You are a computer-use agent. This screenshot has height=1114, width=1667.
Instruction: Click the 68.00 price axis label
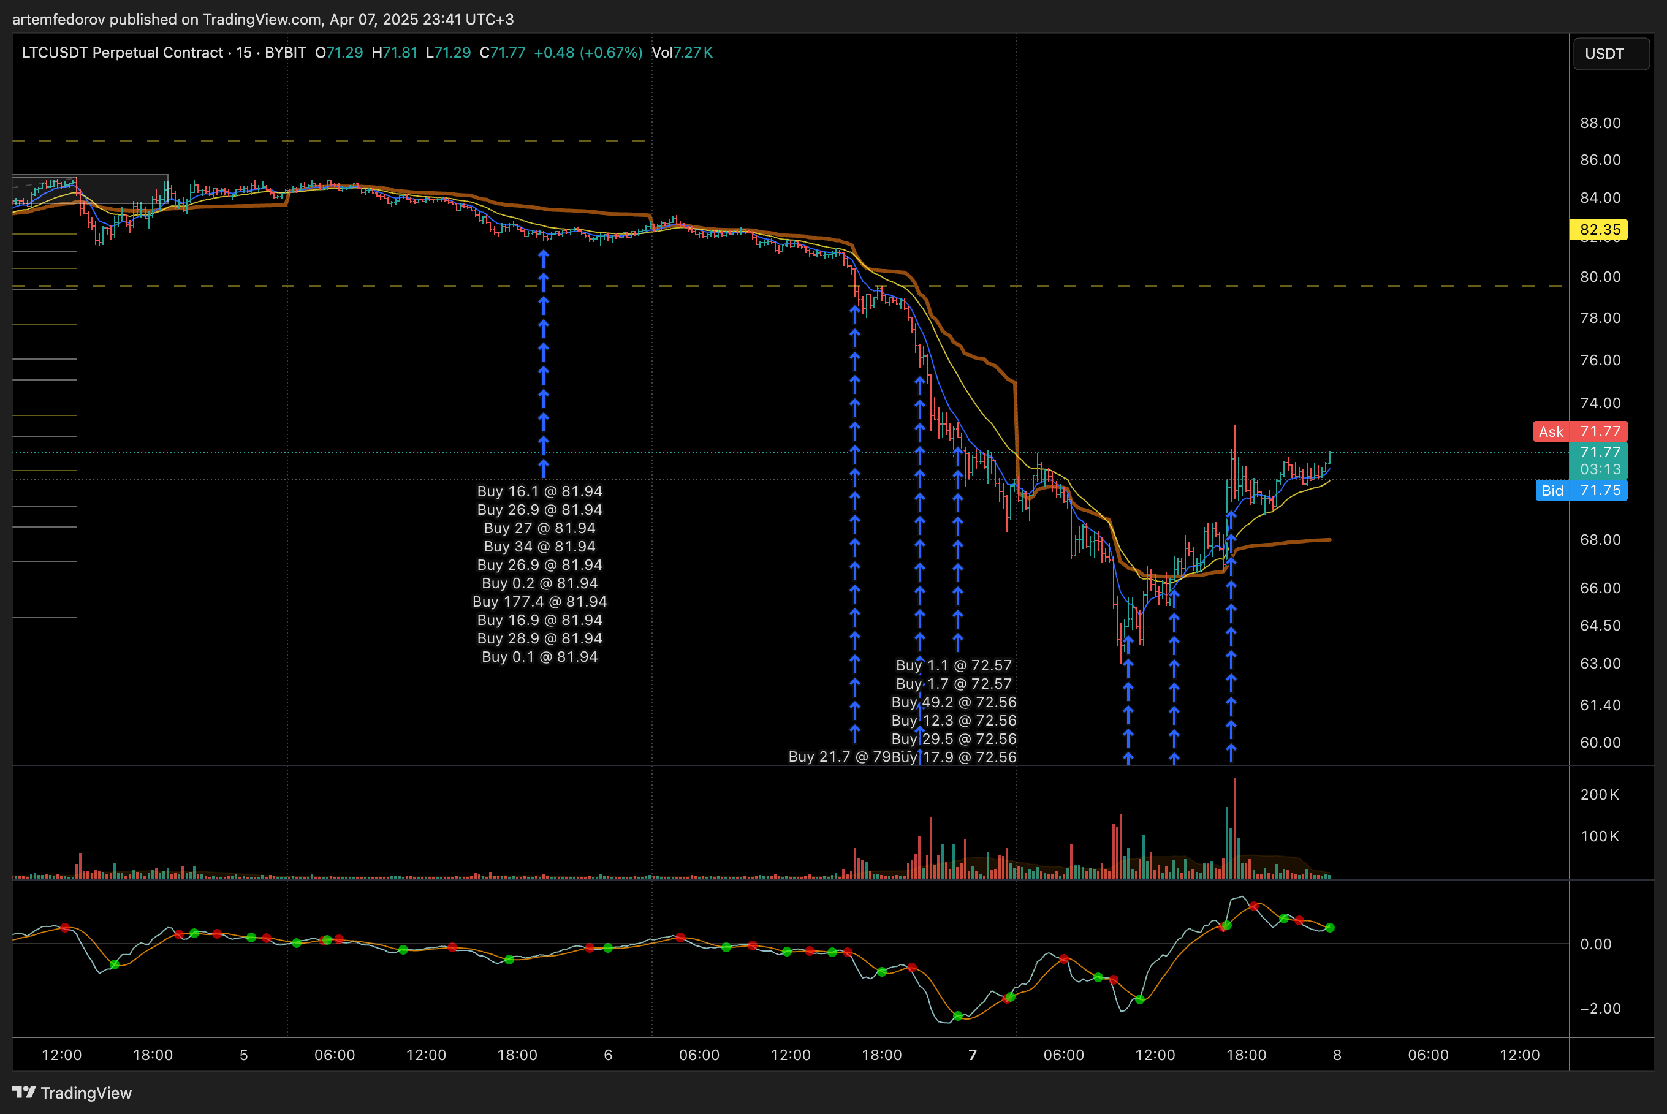point(1600,540)
